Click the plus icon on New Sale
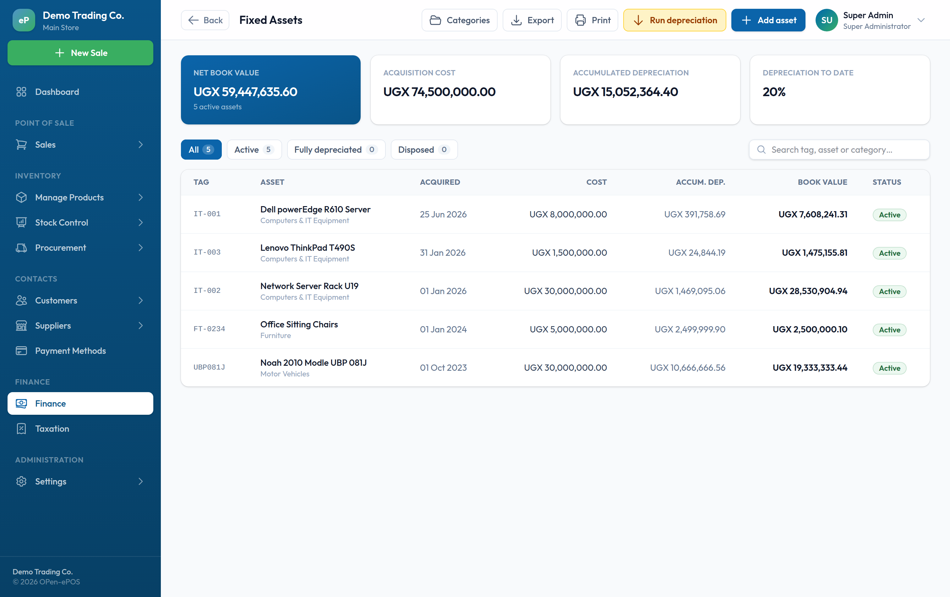Viewport: 950px width, 597px height. pos(60,53)
